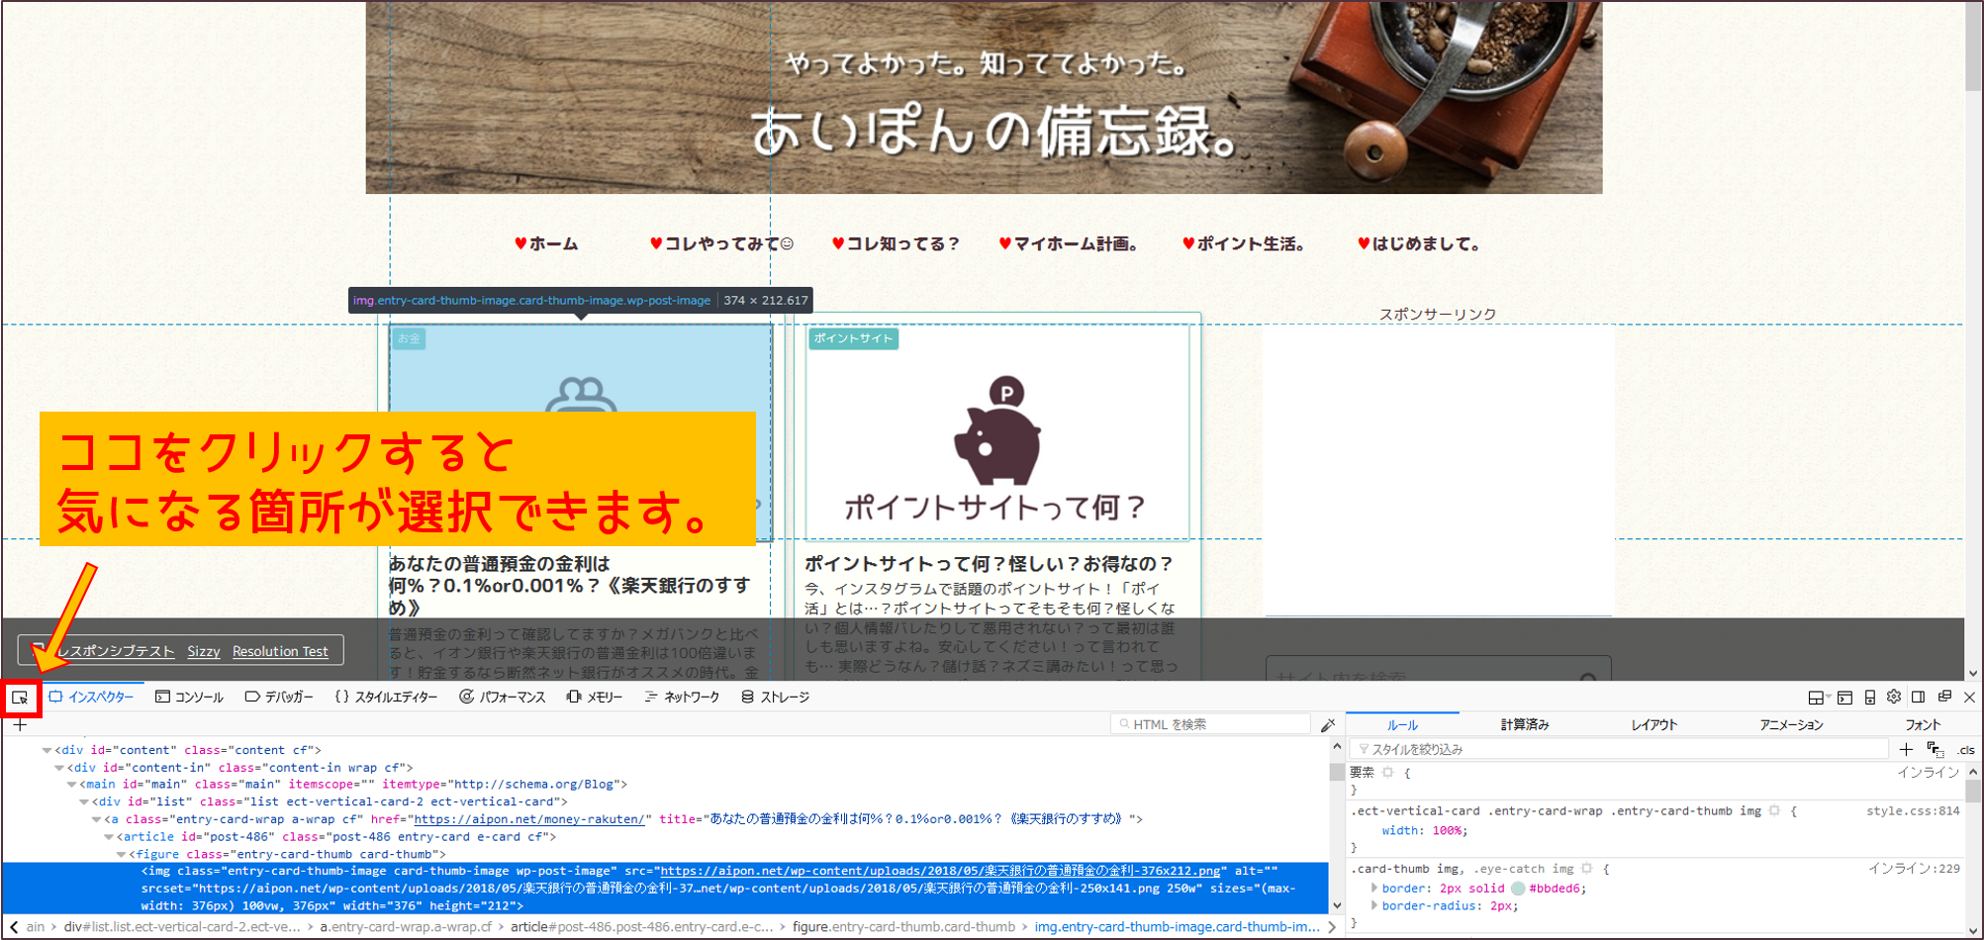This screenshot has width=1984, height=940.
Task: Click the magnifier in the site search box
Action: point(1587,678)
